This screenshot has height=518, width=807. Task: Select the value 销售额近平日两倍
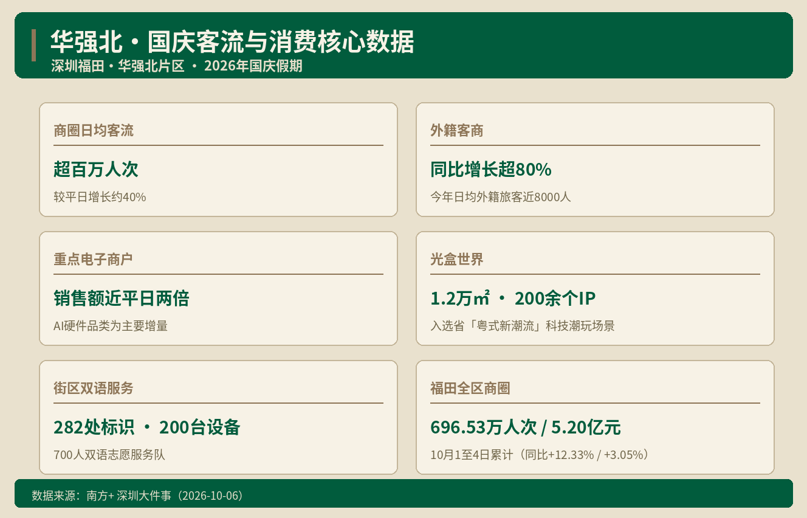coord(122,299)
